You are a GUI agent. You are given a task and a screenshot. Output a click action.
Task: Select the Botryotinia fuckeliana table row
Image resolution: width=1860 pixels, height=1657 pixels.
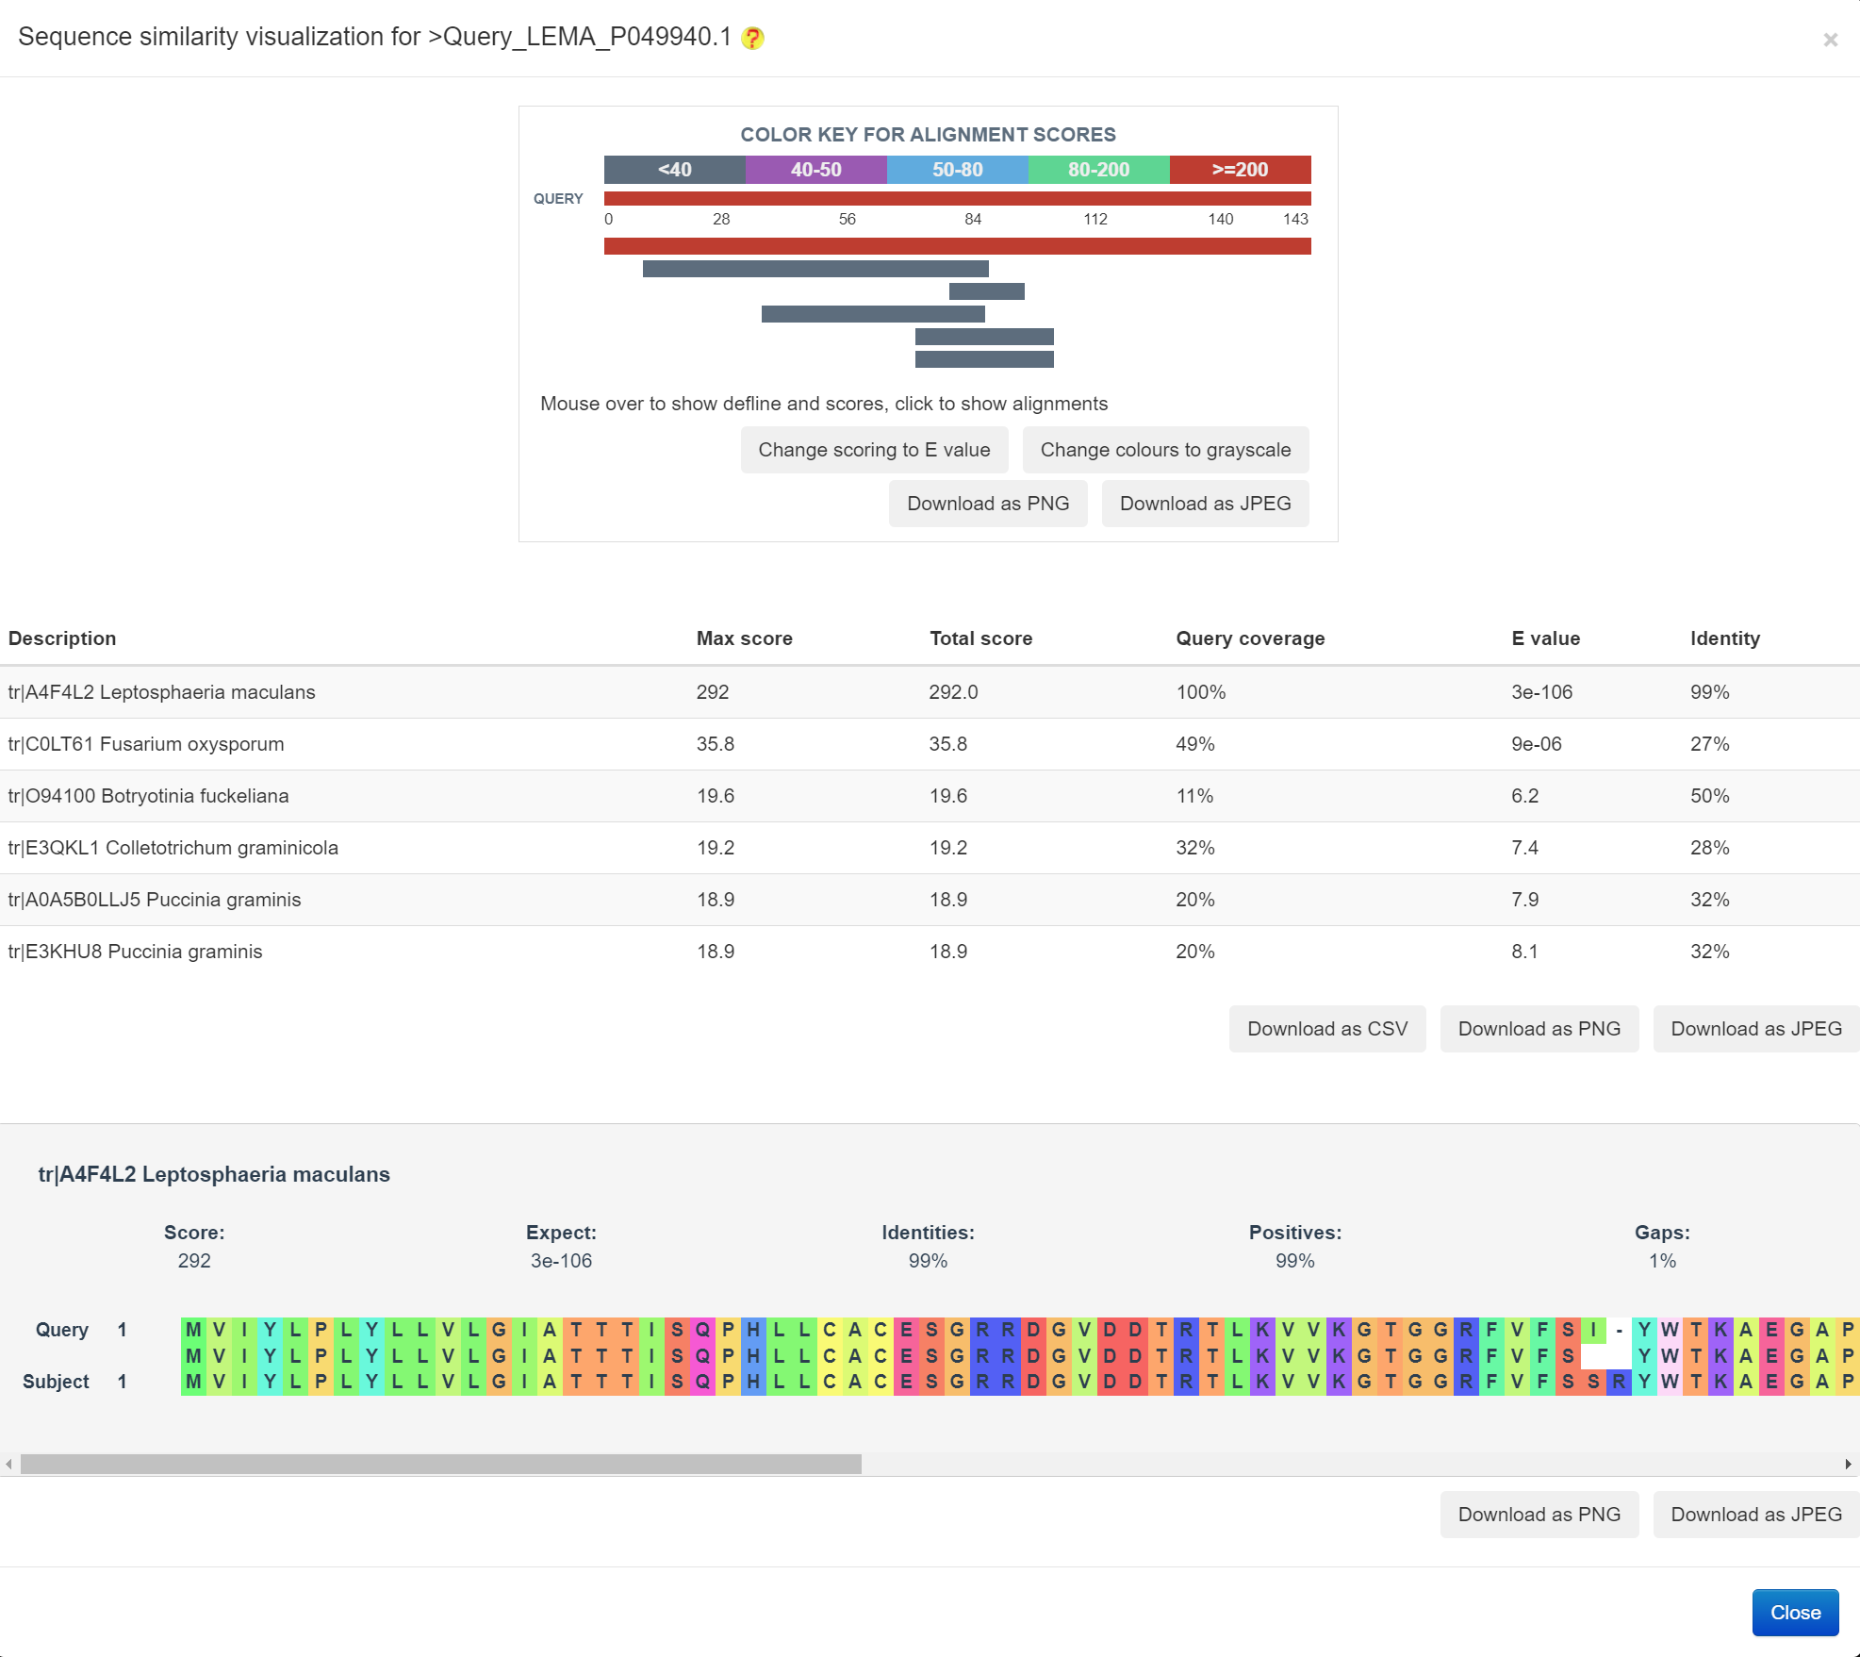pyautogui.click(x=148, y=796)
